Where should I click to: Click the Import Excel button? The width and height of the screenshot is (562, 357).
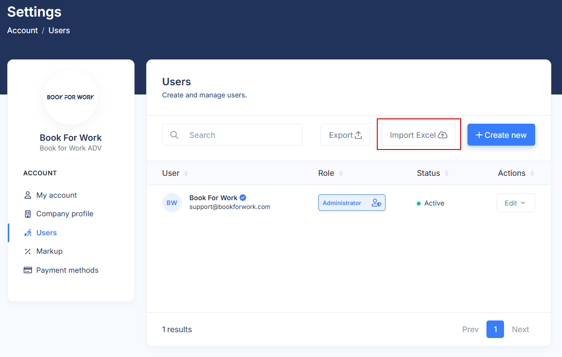tap(418, 134)
